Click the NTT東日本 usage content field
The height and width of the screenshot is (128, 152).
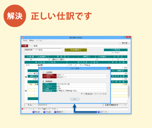pyautogui.click(x=81, y=91)
